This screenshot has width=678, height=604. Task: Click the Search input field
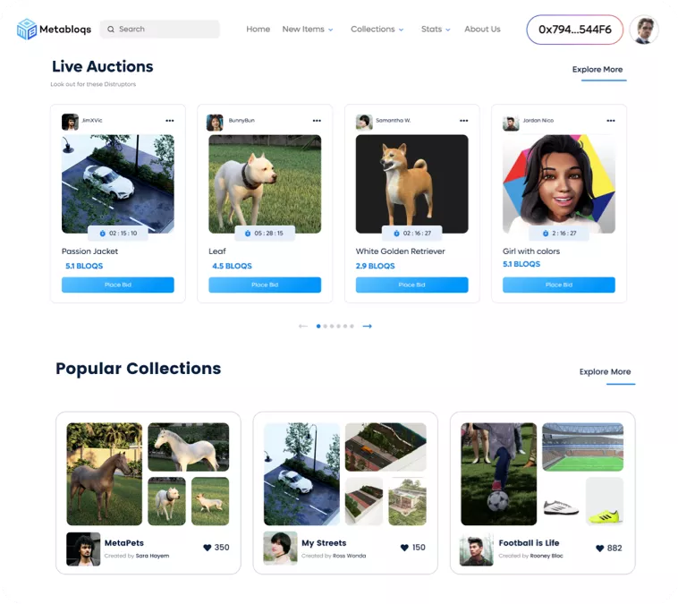pos(160,30)
